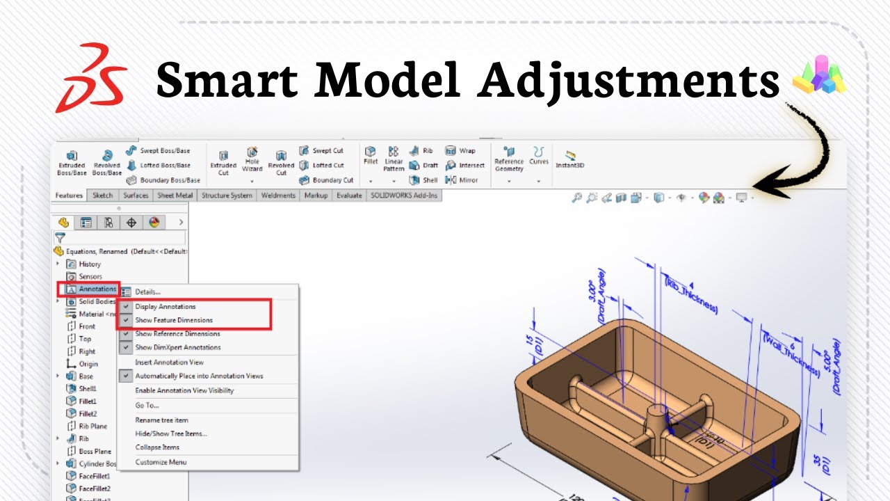Click the tree filter funnel icon
The width and height of the screenshot is (890, 501).
coord(60,238)
